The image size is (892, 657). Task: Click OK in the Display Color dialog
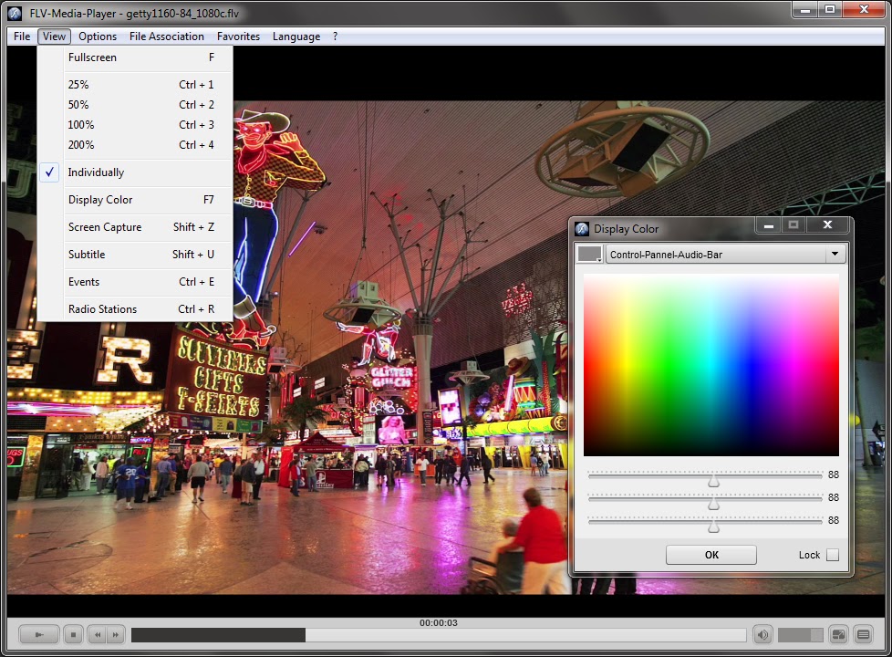[710, 555]
